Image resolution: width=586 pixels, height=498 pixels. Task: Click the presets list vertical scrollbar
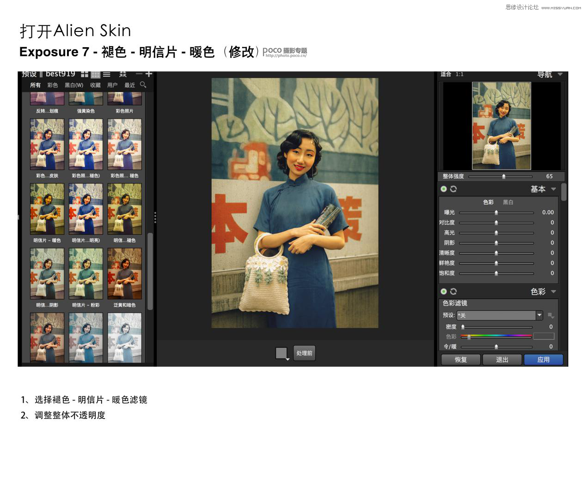pos(150,272)
